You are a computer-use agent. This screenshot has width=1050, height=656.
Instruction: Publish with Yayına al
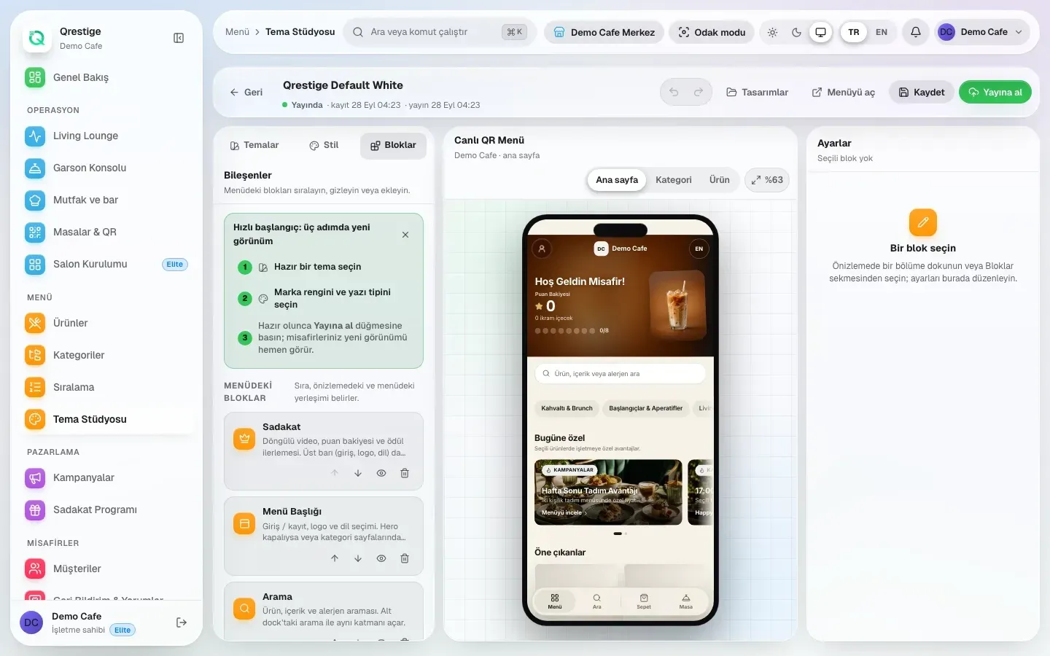[x=995, y=92]
